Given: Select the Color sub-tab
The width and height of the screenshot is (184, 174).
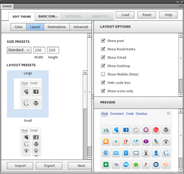Looking at the screenshot, I should (18, 27).
